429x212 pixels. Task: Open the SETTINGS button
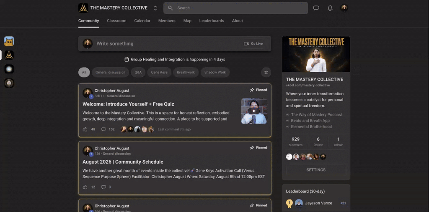pos(316,170)
